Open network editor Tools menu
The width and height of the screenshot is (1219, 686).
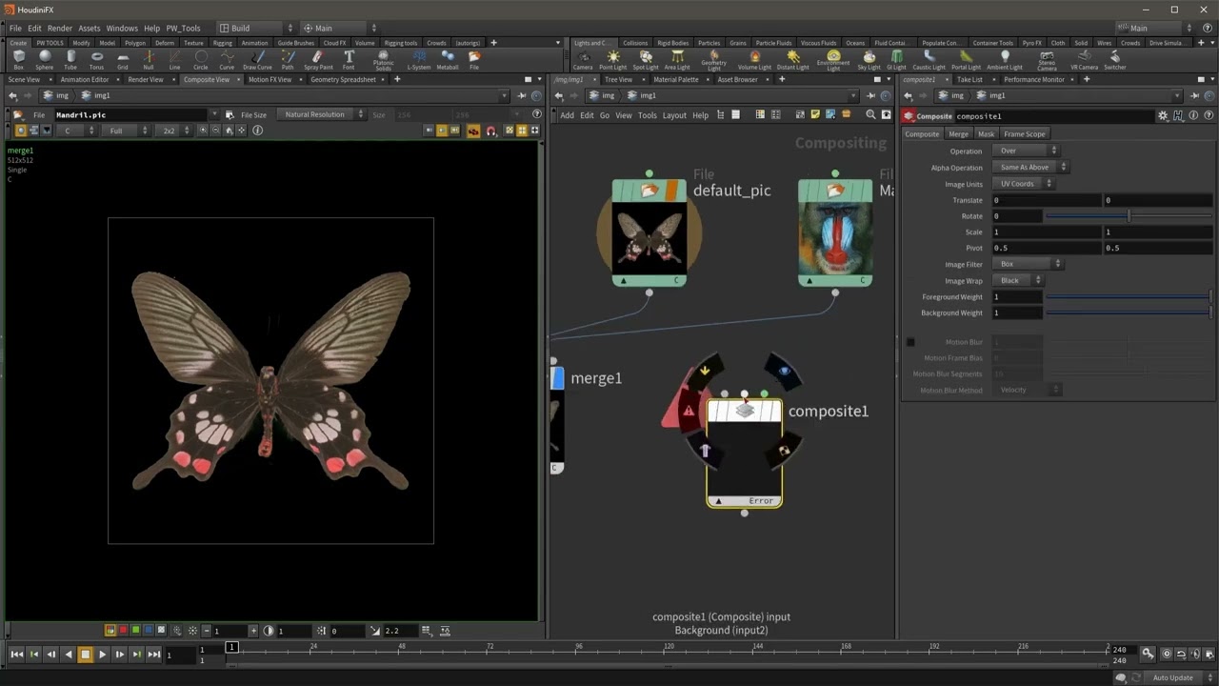click(x=648, y=115)
